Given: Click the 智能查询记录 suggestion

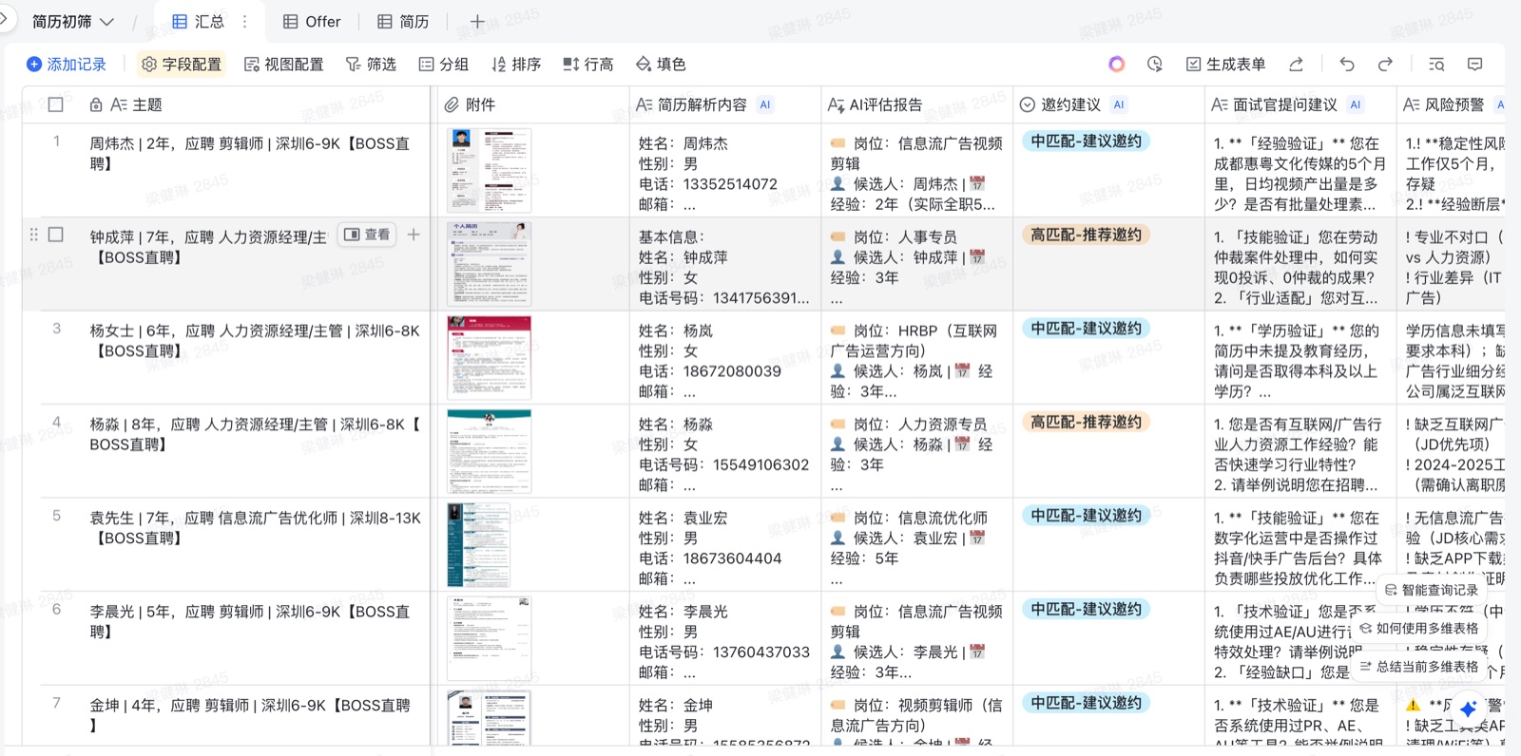Looking at the screenshot, I should [x=1431, y=590].
